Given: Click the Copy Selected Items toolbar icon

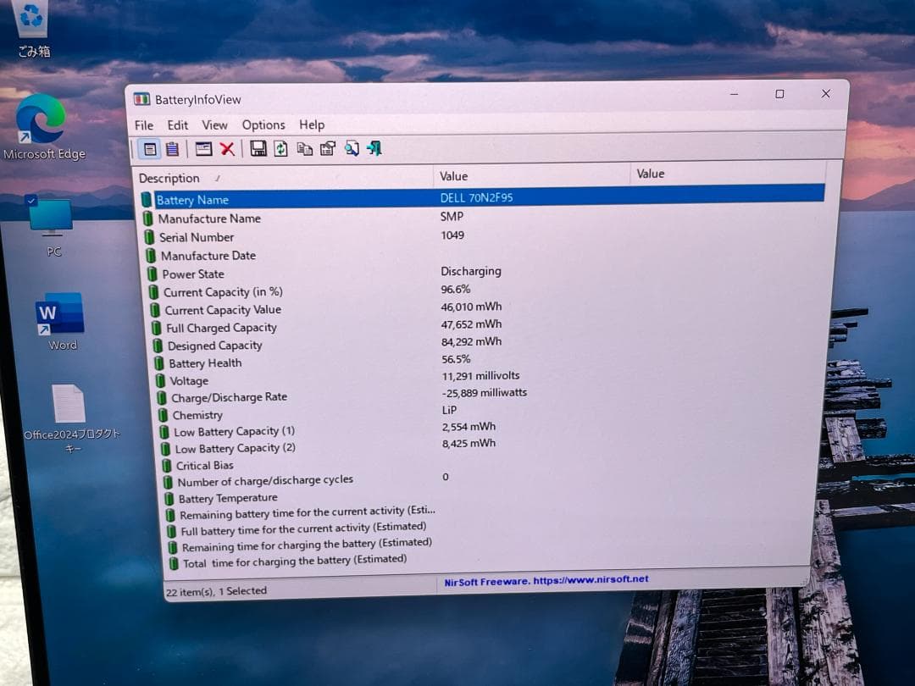Looking at the screenshot, I should point(304,149).
